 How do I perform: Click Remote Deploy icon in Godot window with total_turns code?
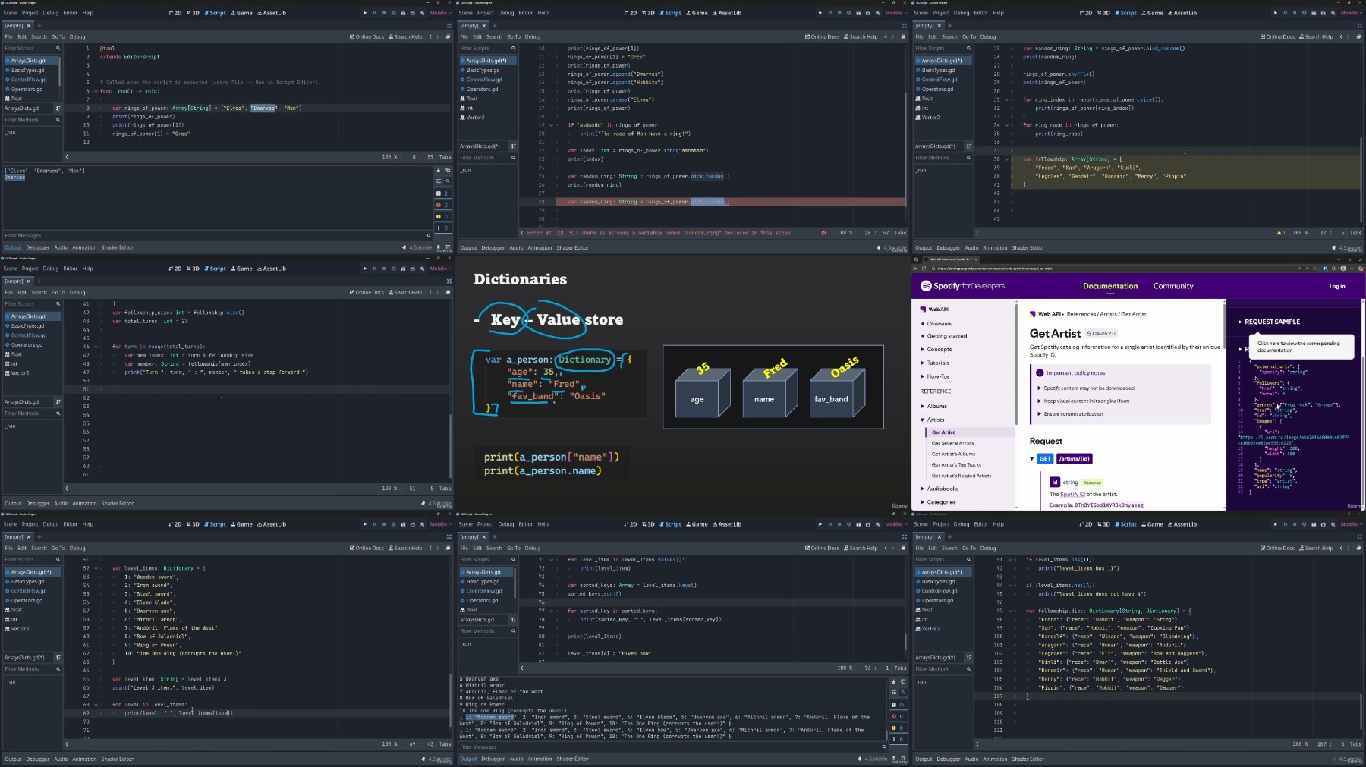(394, 269)
